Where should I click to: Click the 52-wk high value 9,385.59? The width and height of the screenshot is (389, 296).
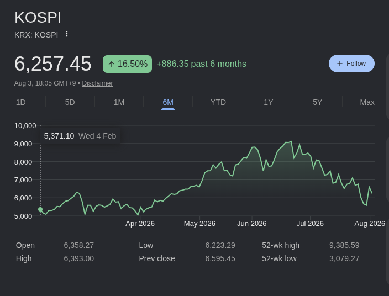pos(344,245)
